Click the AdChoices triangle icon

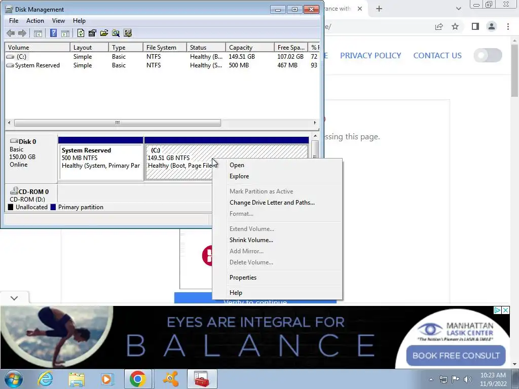tap(497, 310)
